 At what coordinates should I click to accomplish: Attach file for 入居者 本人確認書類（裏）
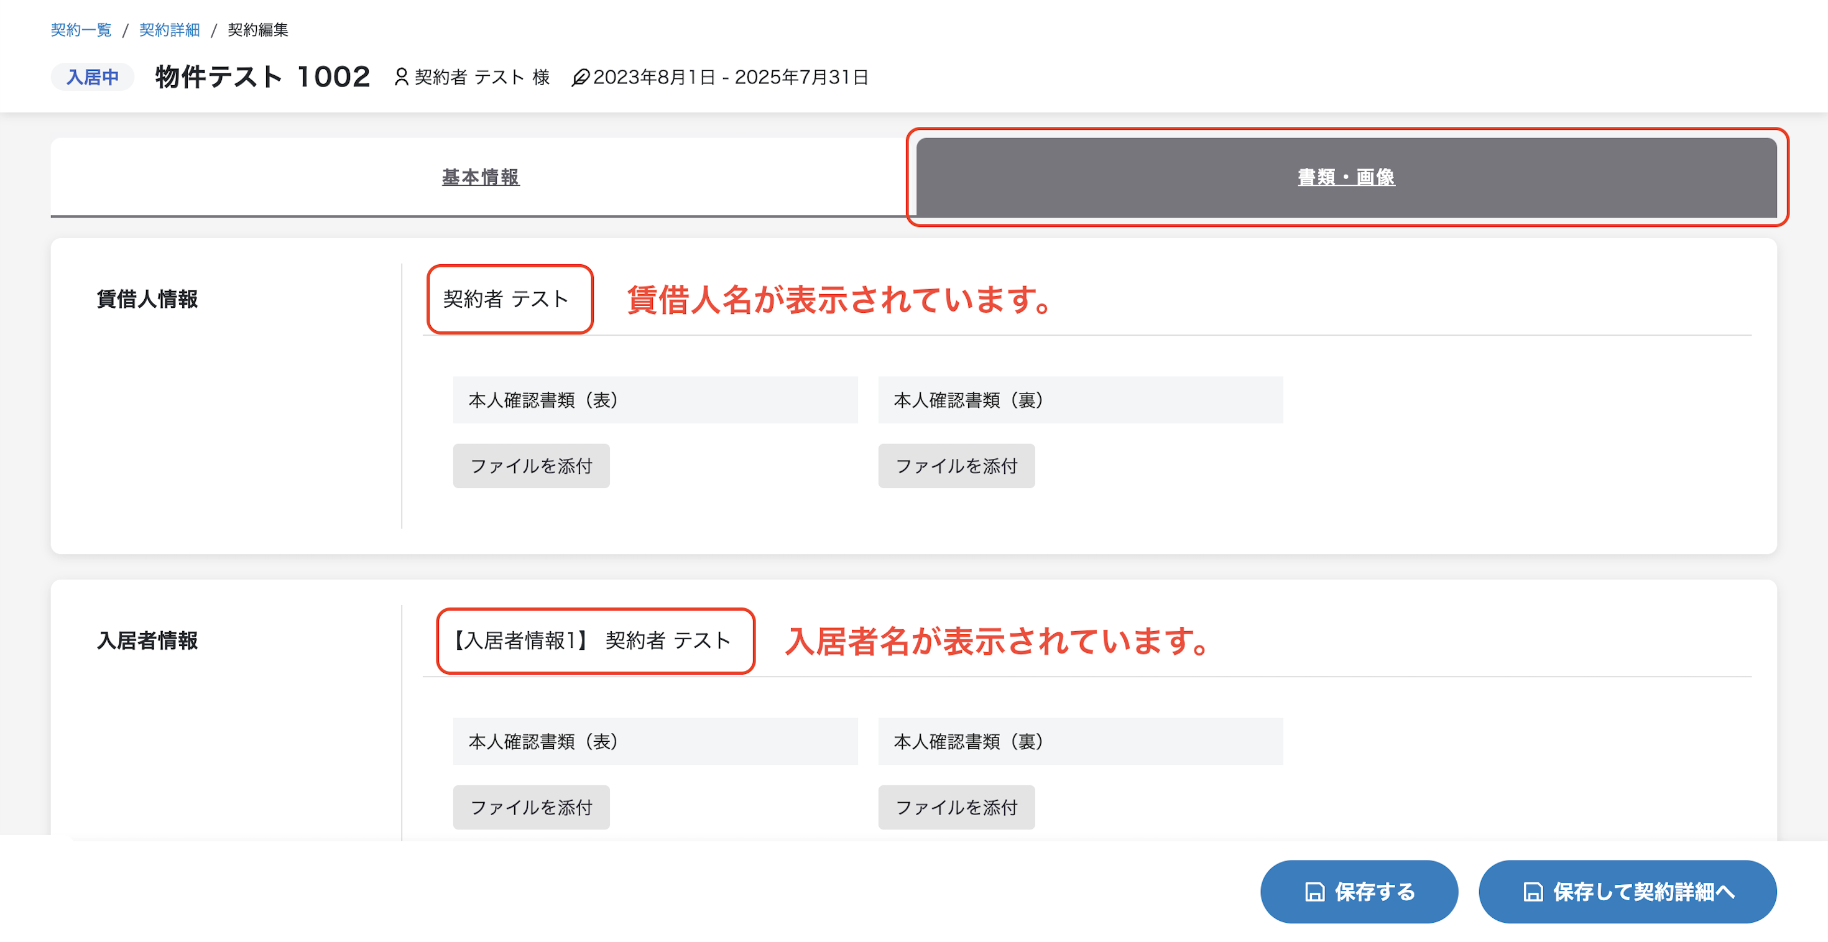tap(956, 807)
